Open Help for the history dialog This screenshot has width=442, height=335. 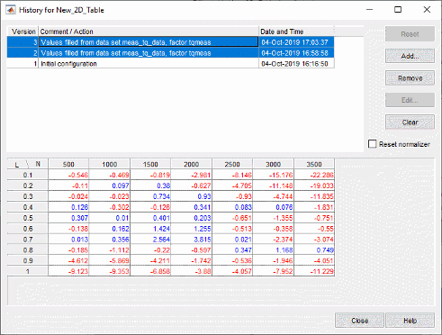pos(410,321)
